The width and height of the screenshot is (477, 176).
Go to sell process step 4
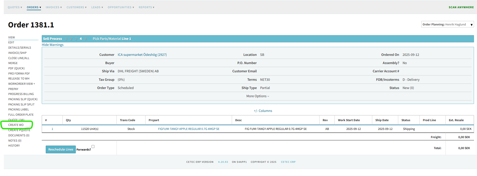[x=81, y=39]
